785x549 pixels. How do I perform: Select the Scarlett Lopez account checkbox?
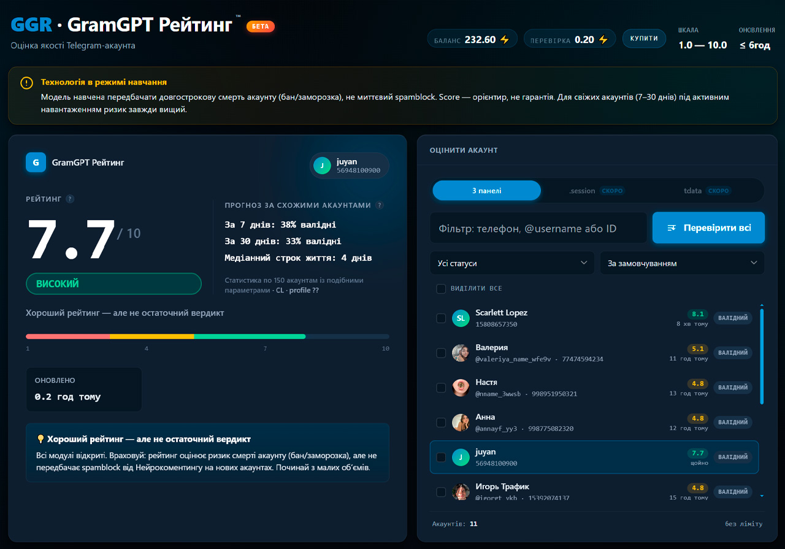[441, 318]
